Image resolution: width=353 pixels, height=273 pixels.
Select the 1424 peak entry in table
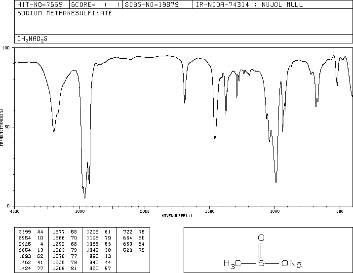click(31, 268)
